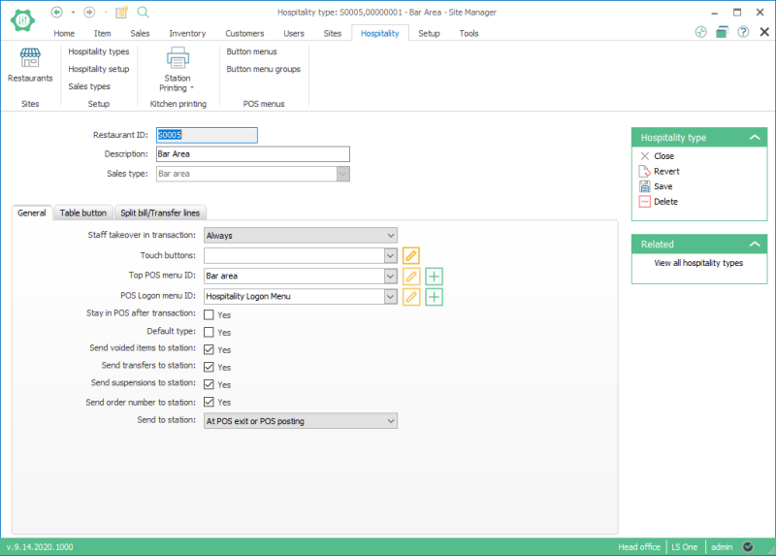Image resolution: width=776 pixels, height=556 pixels.
Task: Click the back navigation arrow icon
Action: [x=57, y=12]
